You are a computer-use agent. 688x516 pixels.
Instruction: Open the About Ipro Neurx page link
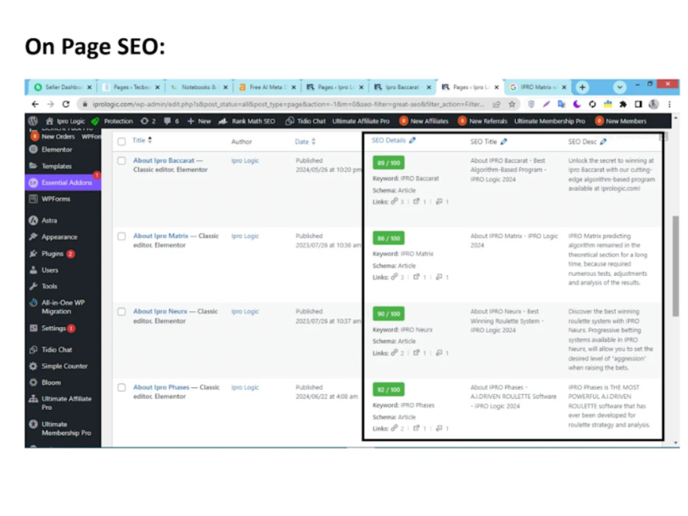[x=160, y=312]
